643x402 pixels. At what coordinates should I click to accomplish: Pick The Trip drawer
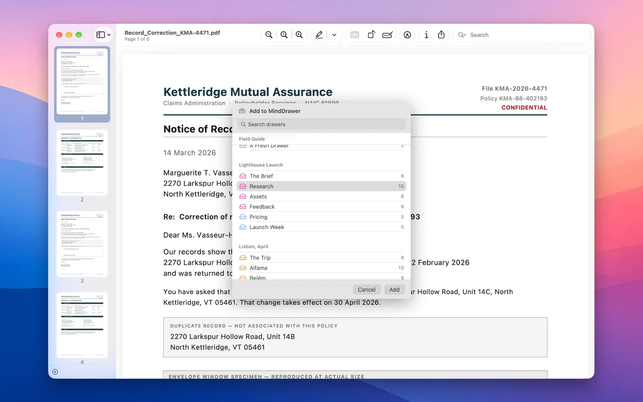coord(321,258)
